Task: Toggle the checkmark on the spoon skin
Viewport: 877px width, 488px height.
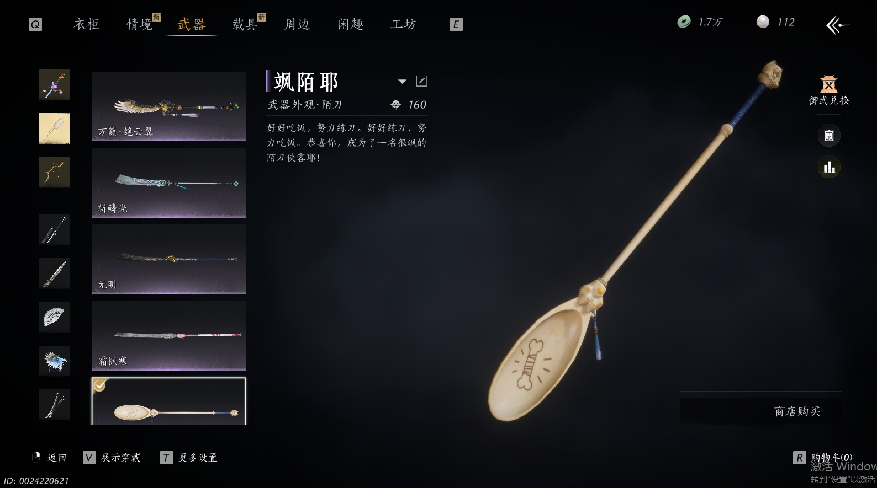Action: coord(99,385)
